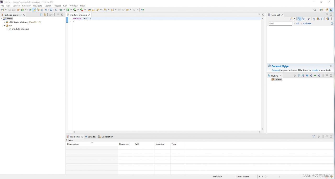Screen dimensions: 335x179
Task: Open the Back history dropdown arrow
Action: (x=131, y=10)
